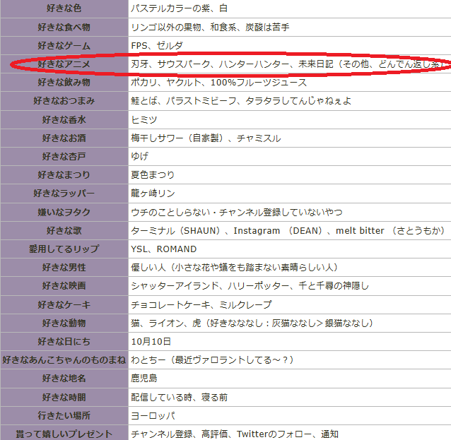Click the 好きな歌 row label

coord(64,230)
